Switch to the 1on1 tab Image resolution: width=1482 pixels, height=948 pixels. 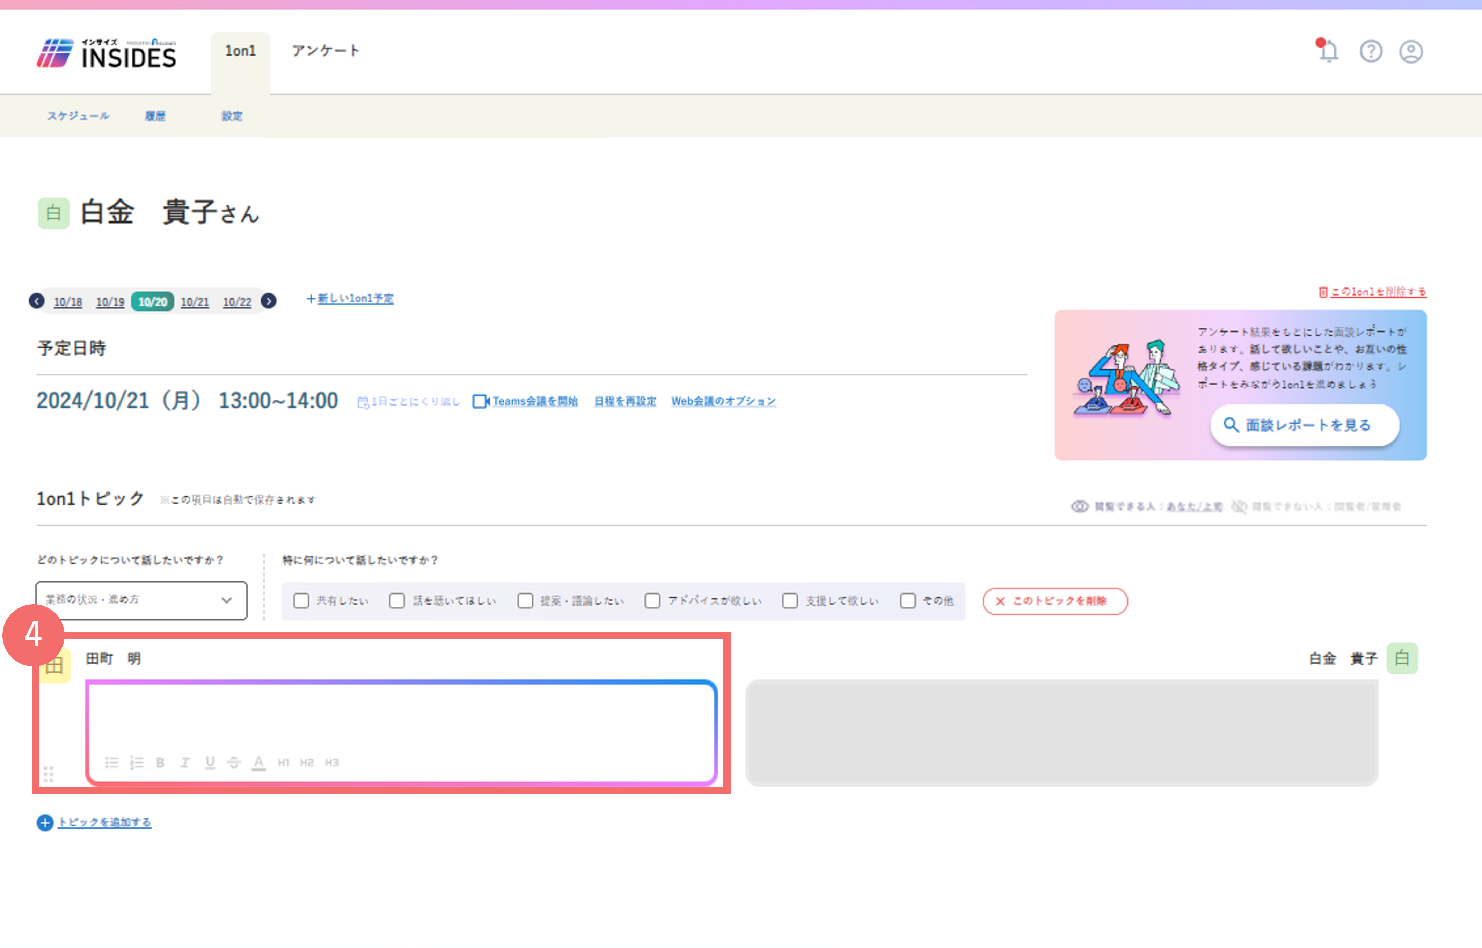click(240, 51)
